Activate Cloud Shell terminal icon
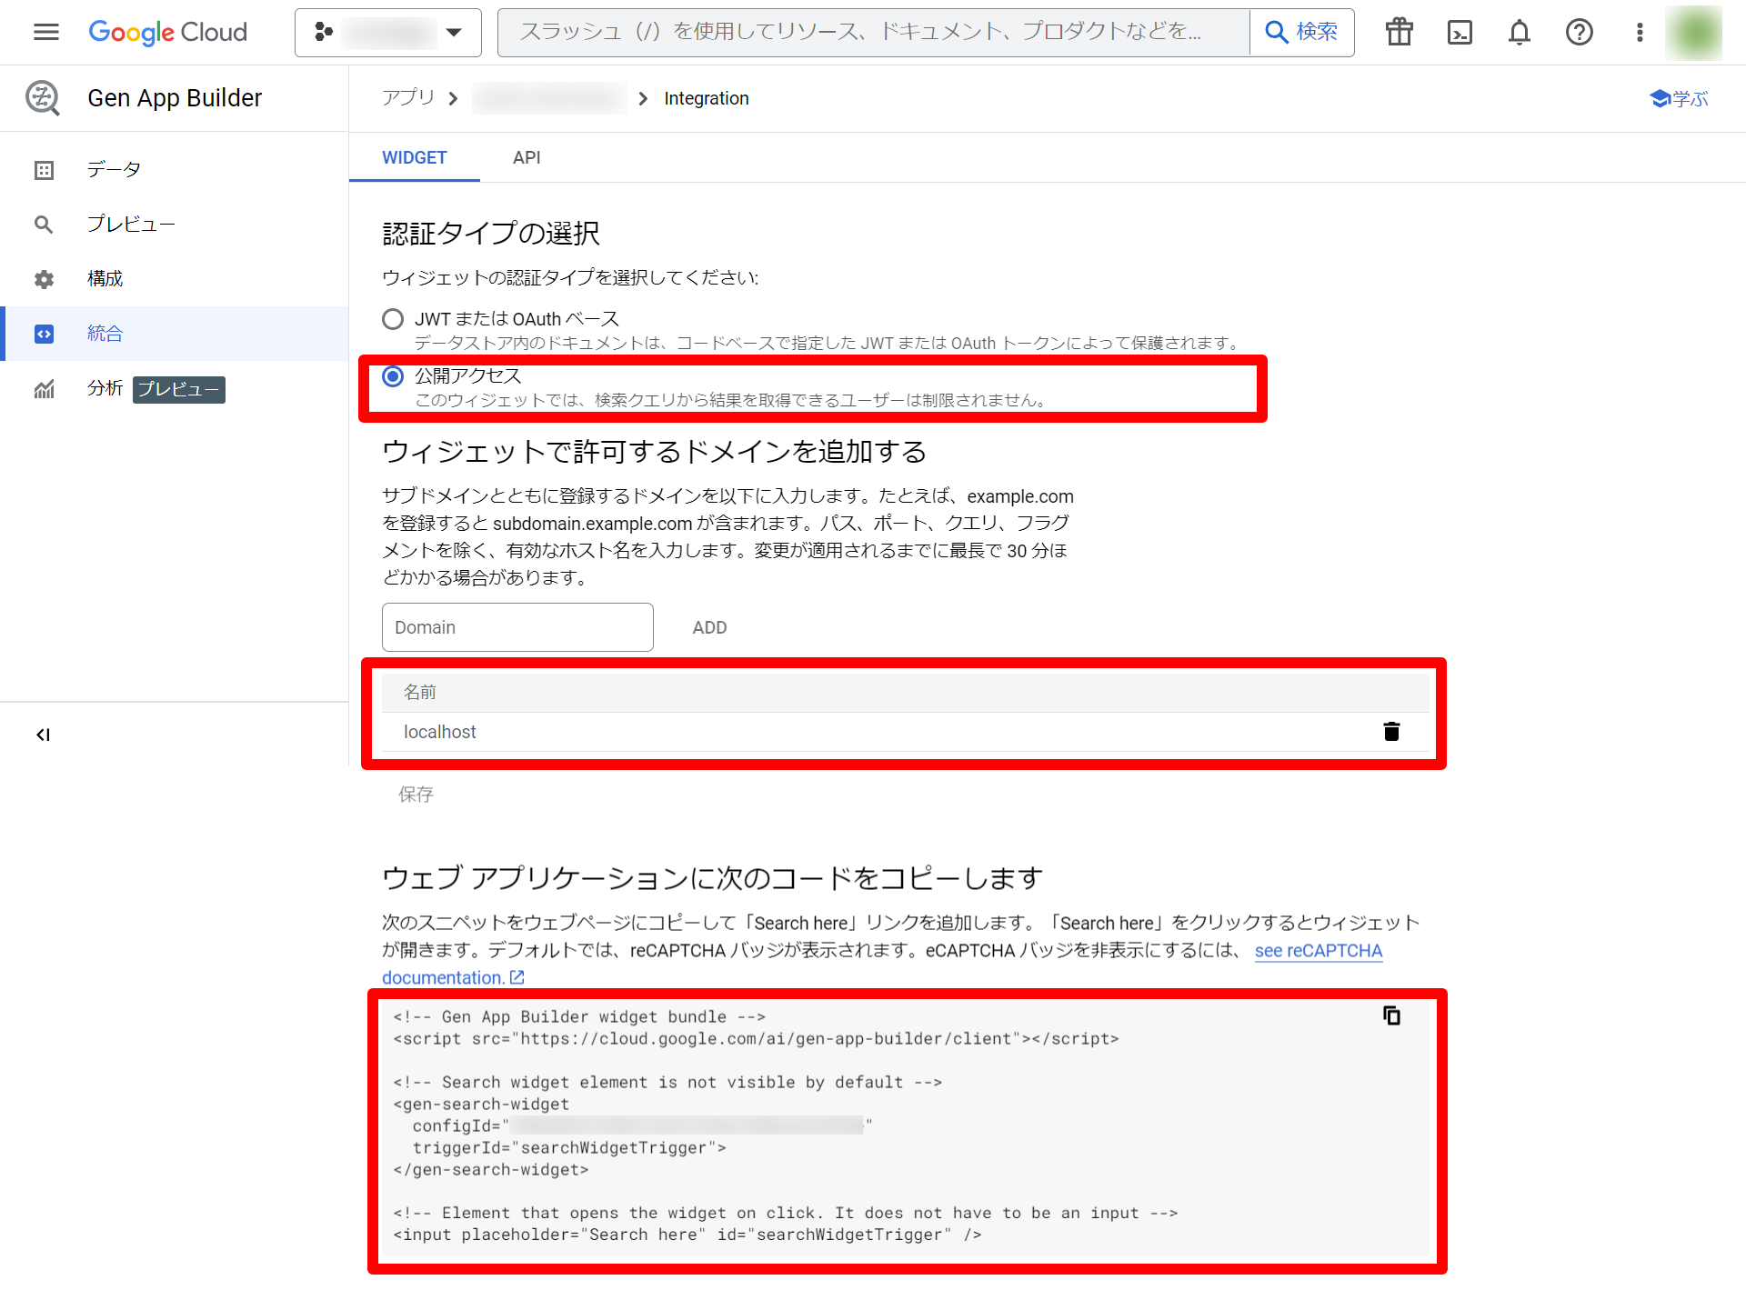Image resolution: width=1746 pixels, height=1310 pixels. tap(1459, 33)
